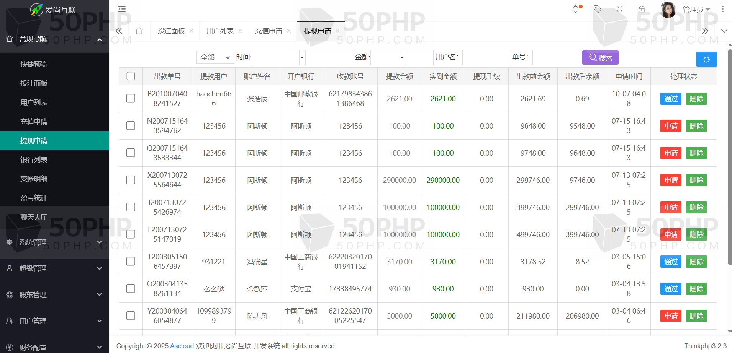
Task: Open the 全部 status filter dropdown
Action: pos(215,57)
